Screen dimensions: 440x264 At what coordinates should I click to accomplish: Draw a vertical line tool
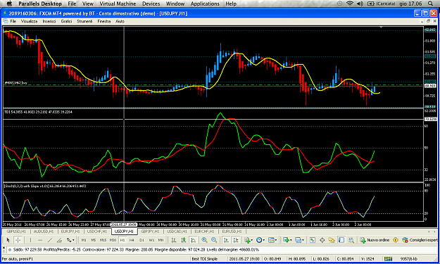30,240
